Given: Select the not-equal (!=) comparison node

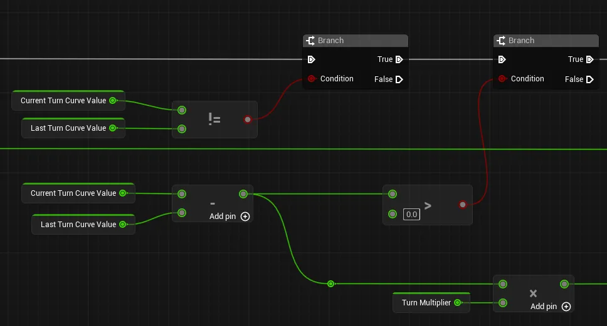Looking at the screenshot, I should click(214, 120).
